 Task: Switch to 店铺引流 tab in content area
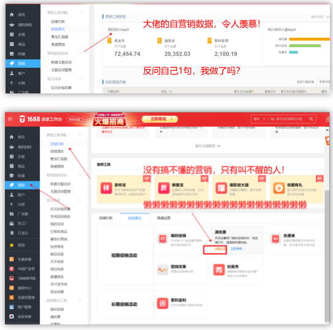(x=106, y=218)
